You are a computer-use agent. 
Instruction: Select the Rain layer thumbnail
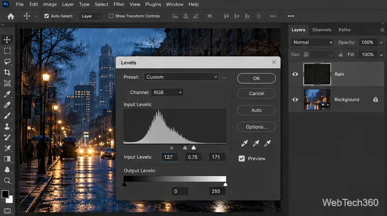(317, 74)
